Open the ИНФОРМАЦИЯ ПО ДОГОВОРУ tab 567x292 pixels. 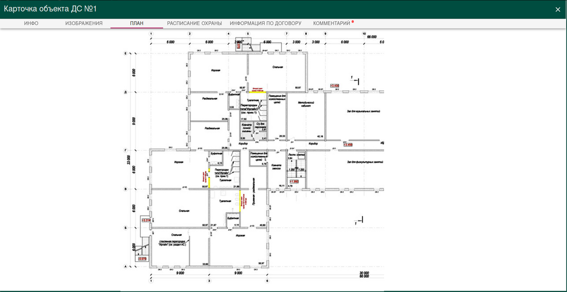[265, 23]
